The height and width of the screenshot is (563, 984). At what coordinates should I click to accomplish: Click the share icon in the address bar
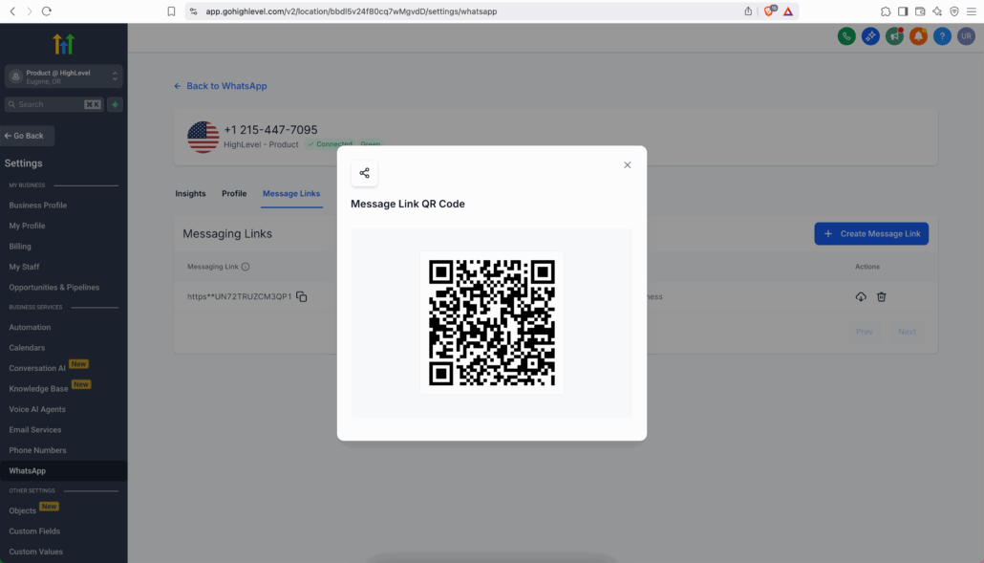coord(748,11)
